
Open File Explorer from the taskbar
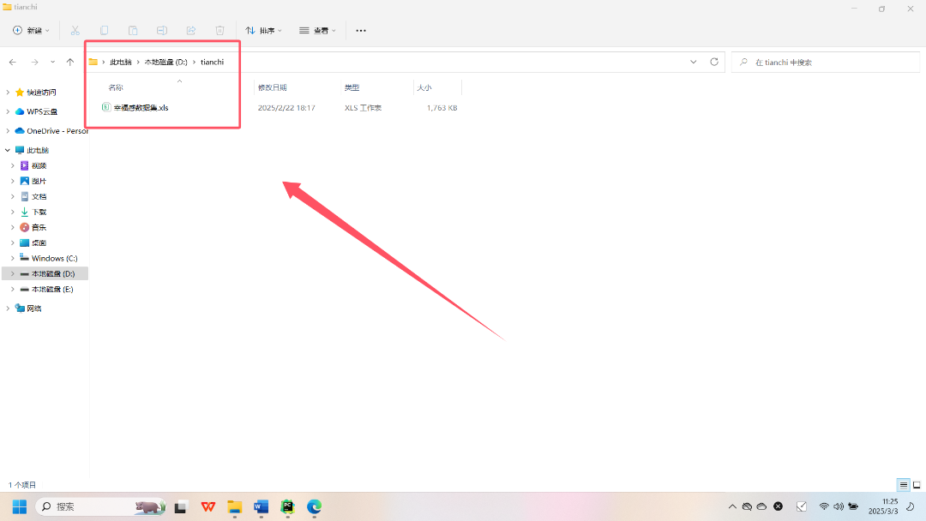[234, 506]
